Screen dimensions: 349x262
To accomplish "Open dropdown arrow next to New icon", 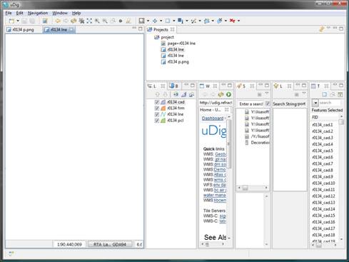I will pos(18,21).
